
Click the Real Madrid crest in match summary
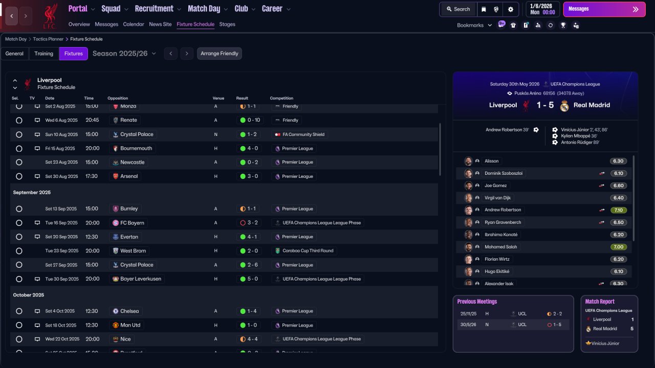(564, 105)
